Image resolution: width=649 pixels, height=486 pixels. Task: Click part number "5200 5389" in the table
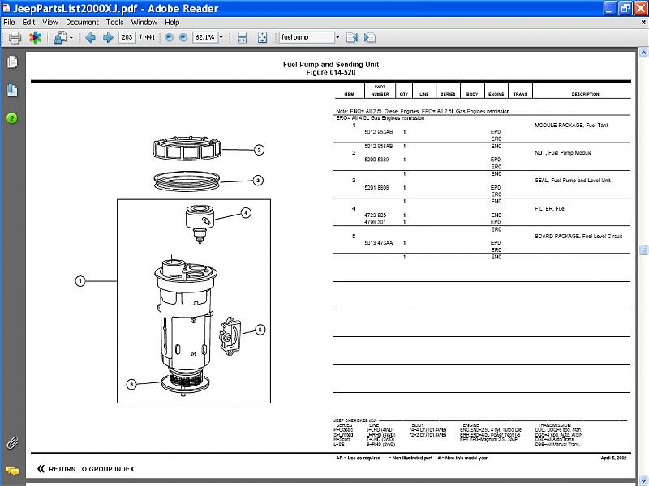tap(376, 160)
